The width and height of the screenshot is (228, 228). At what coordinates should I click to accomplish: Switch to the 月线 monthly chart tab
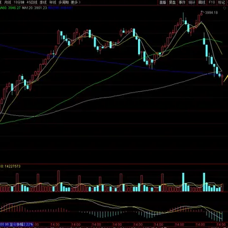click(x=8, y=3)
